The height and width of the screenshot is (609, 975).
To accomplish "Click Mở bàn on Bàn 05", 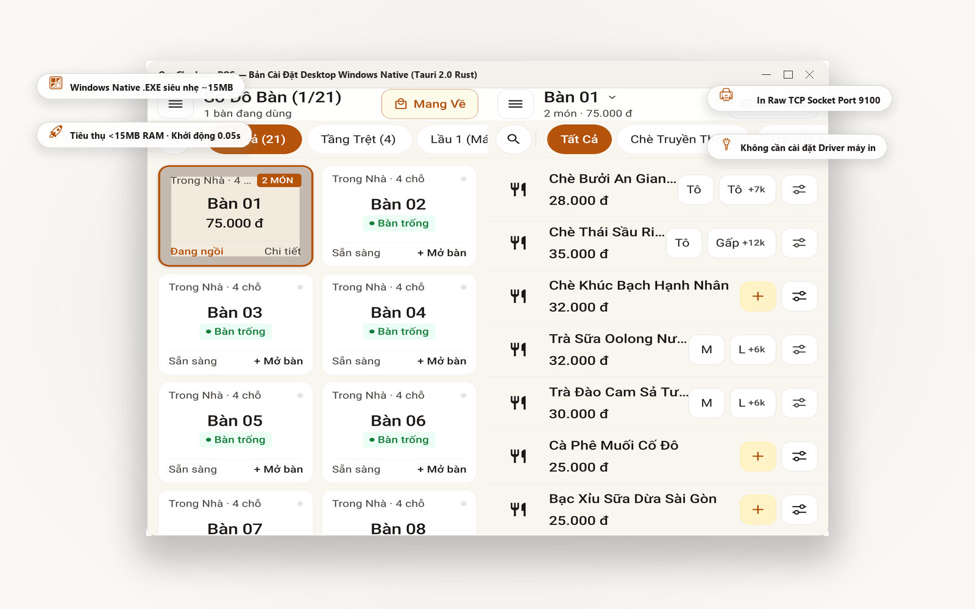I will (x=278, y=470).
